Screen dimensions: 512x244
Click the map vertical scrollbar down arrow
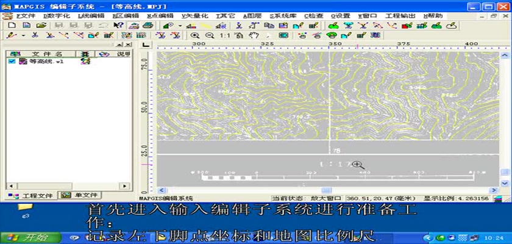505,183
